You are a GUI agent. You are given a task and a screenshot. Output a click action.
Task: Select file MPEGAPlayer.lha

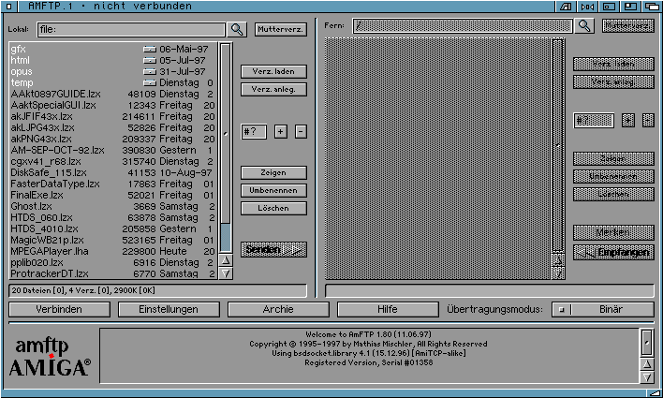[113, 251]
